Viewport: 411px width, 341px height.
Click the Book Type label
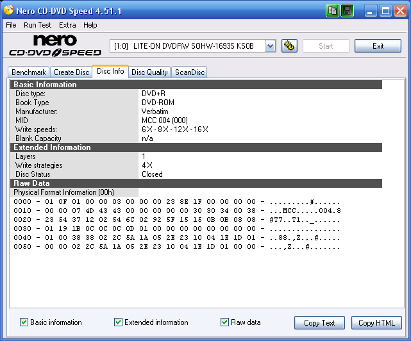pos(32,103)
